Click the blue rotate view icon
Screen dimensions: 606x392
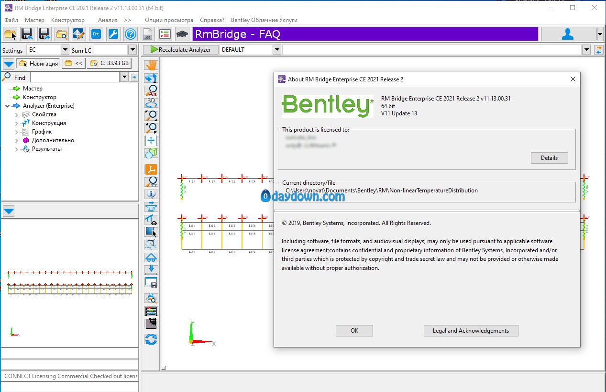151,78
